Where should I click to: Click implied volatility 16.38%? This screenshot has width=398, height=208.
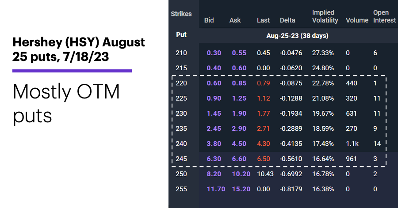(323, 189)
